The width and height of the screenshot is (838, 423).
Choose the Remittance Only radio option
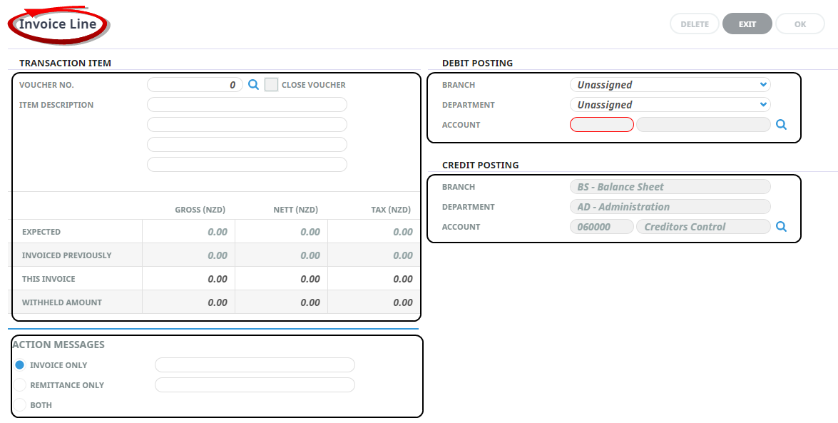20,385
